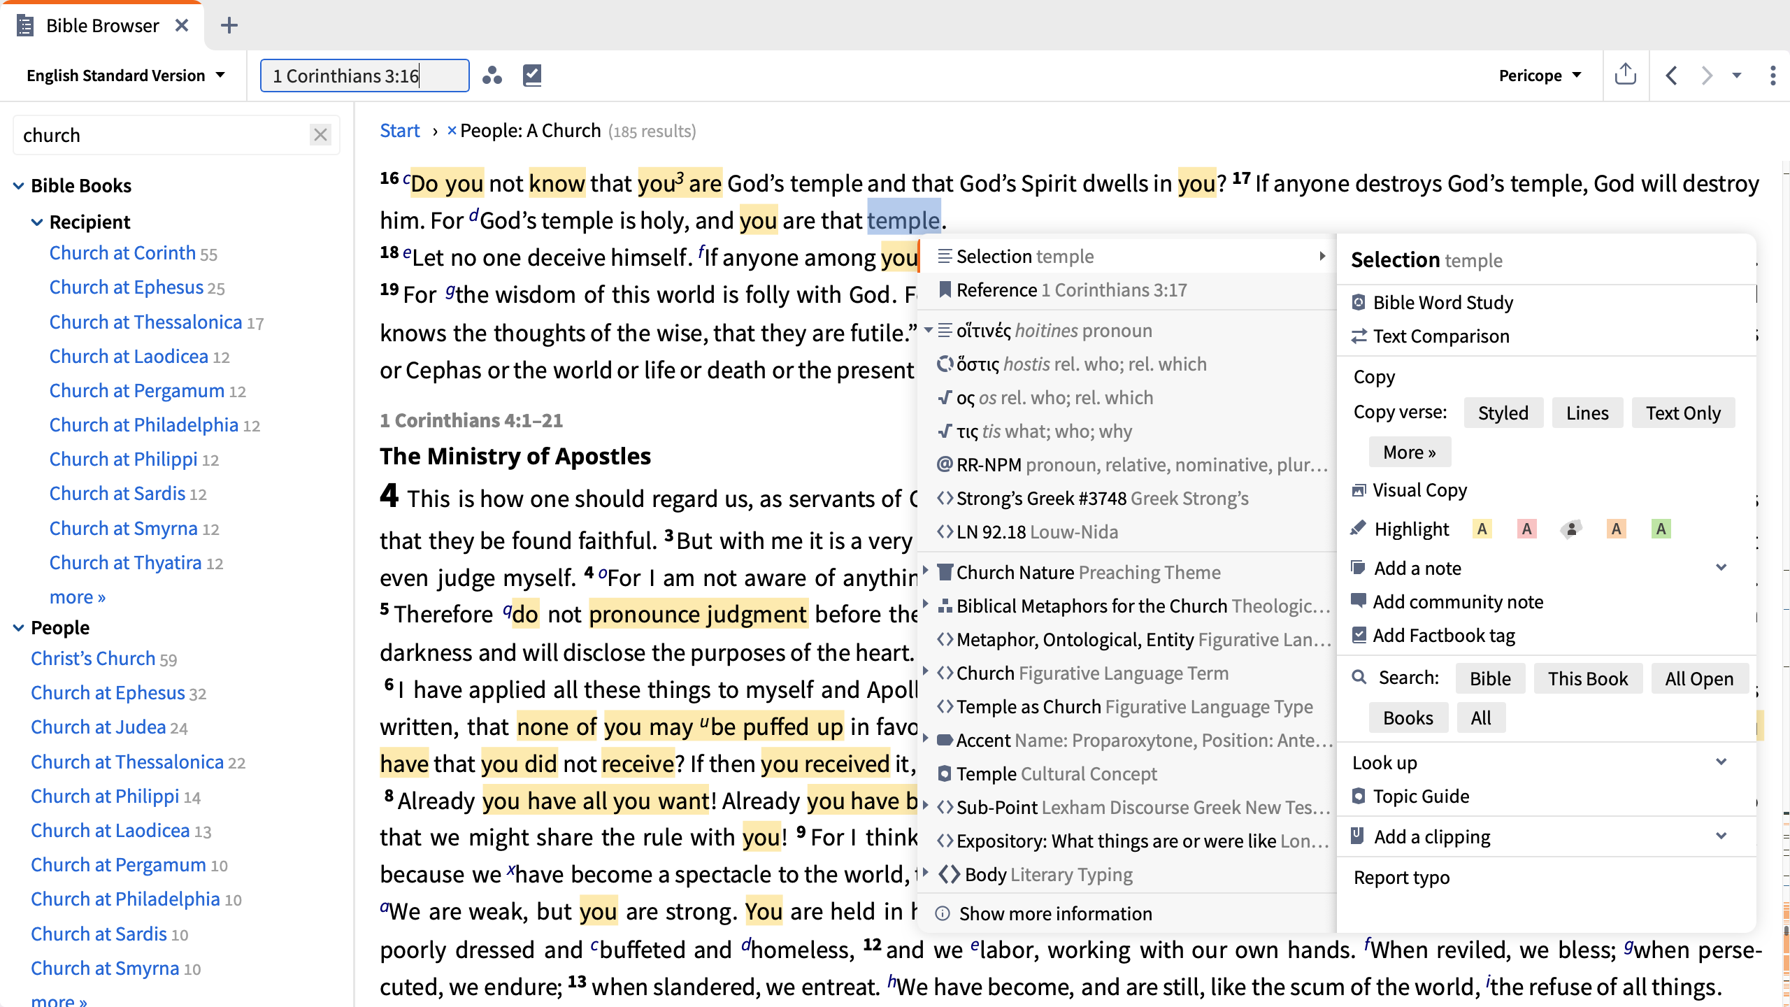
Task: Select Strong's Greek #3748 entry
Action: (1127, 499)
